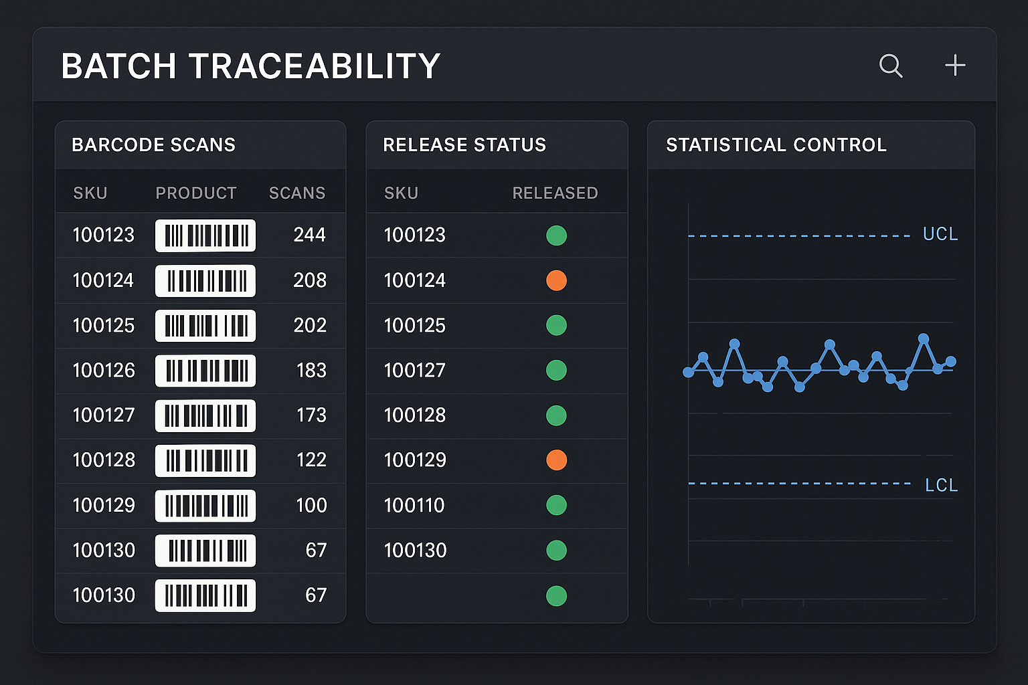Switch to the RELEASE STATUS panel
This screenshot has height=685, width=1028.
click(x=464, y=144)
